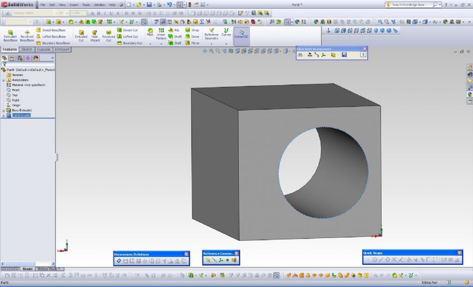Close the Quick Snaps toolbar
473x287 pixels.
pyautogui.click(x=460, y=253)
